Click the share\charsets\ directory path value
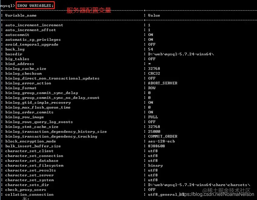 [199, 185]
